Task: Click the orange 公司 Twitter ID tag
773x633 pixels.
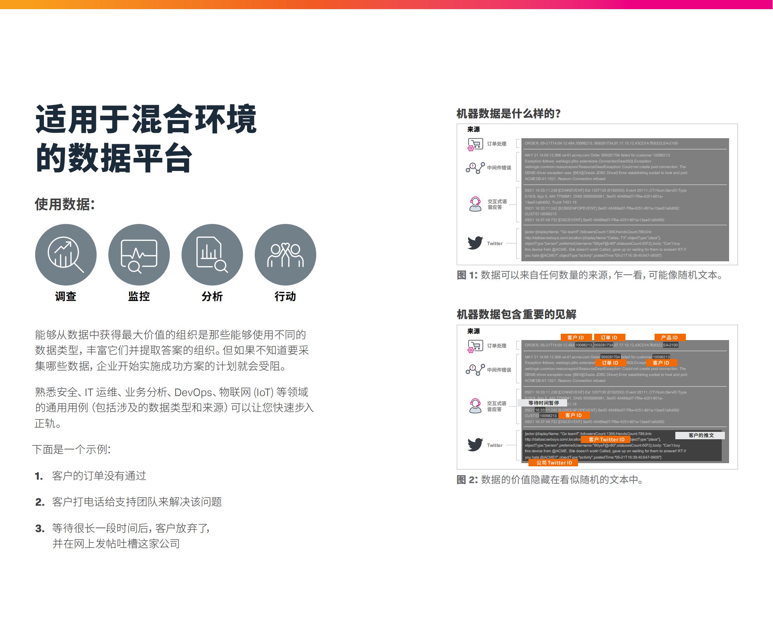Action: click(554, 463)
